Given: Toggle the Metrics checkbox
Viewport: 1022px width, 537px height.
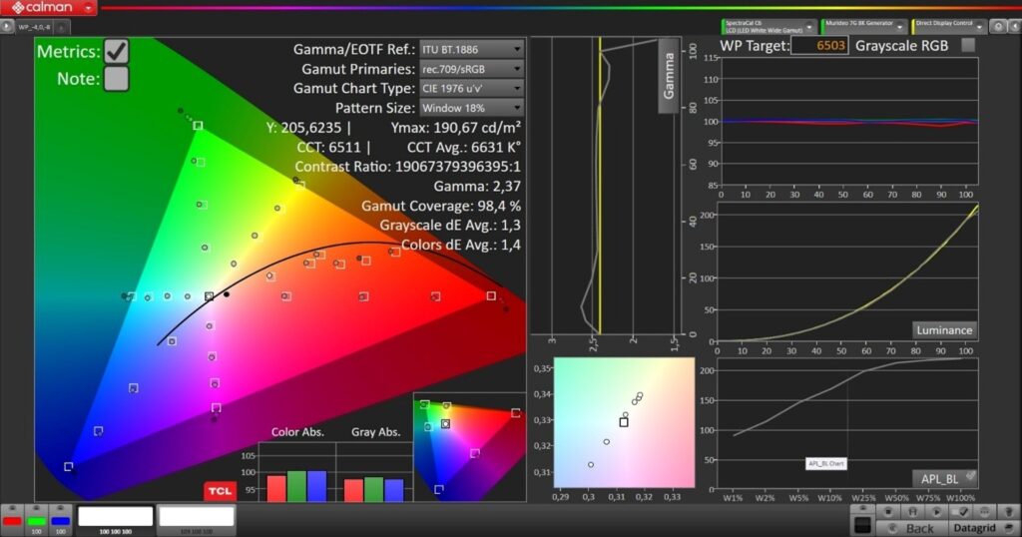Looking at the screenshot, I should 117,52.
